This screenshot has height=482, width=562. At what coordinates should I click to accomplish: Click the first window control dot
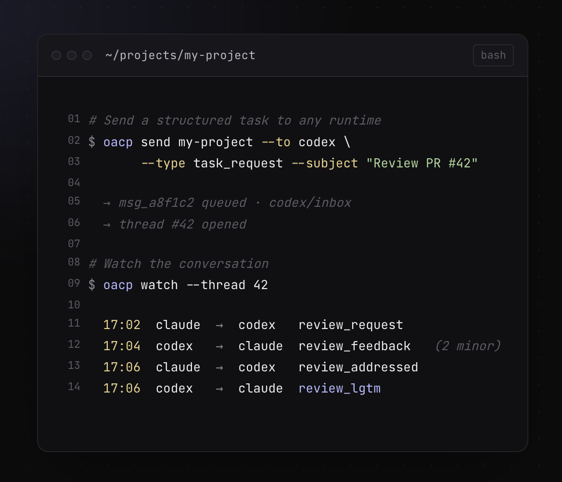[56, 55]
